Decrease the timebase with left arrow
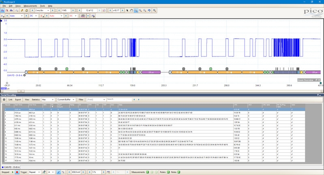Image resolution: width=324 pixels, height=175 pixels. 32,10
